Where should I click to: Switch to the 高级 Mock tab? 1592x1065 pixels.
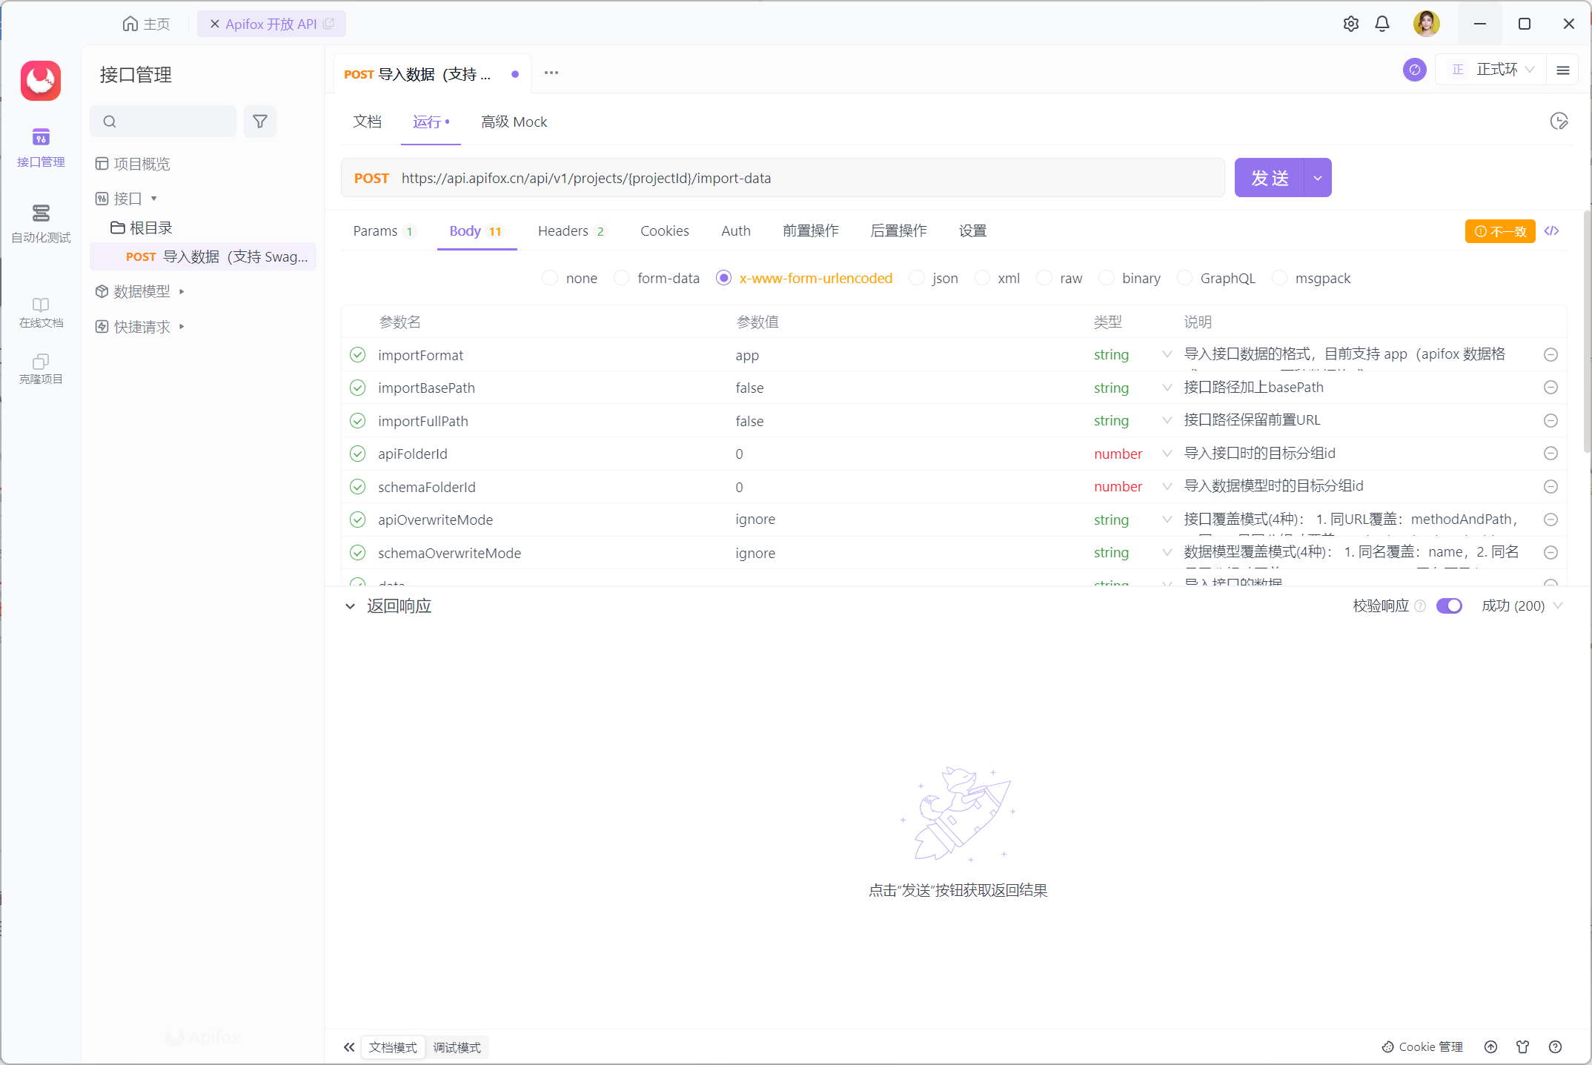click(x=514, y=122)
